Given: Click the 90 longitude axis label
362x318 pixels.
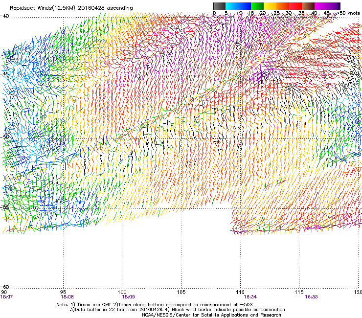Looking at the screenshot, I should coord(4,292).
